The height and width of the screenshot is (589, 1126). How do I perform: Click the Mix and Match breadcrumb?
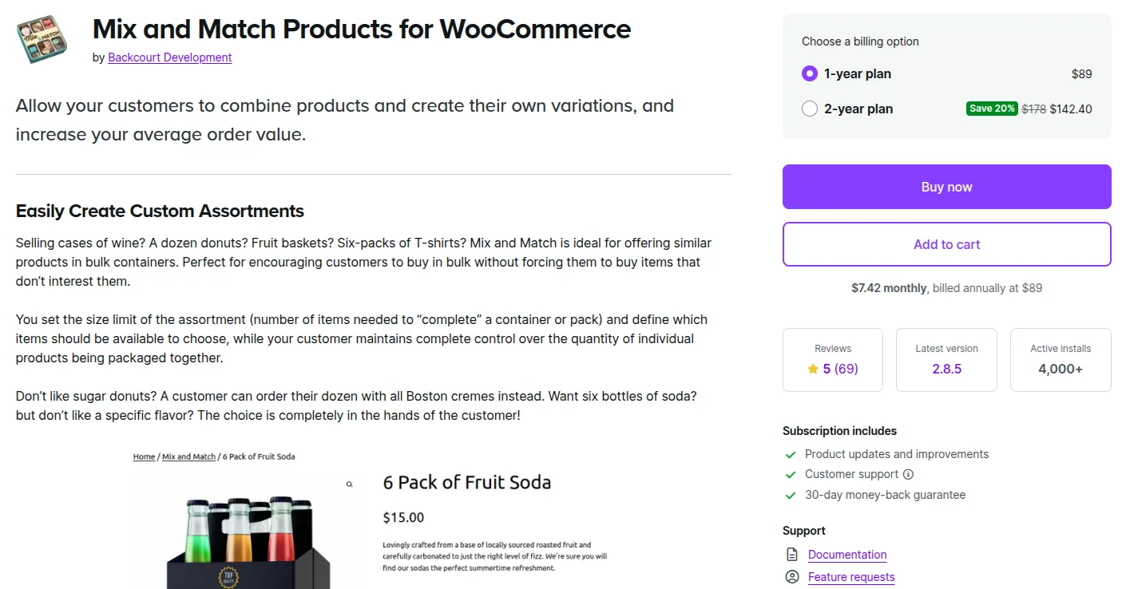point(188,457)
